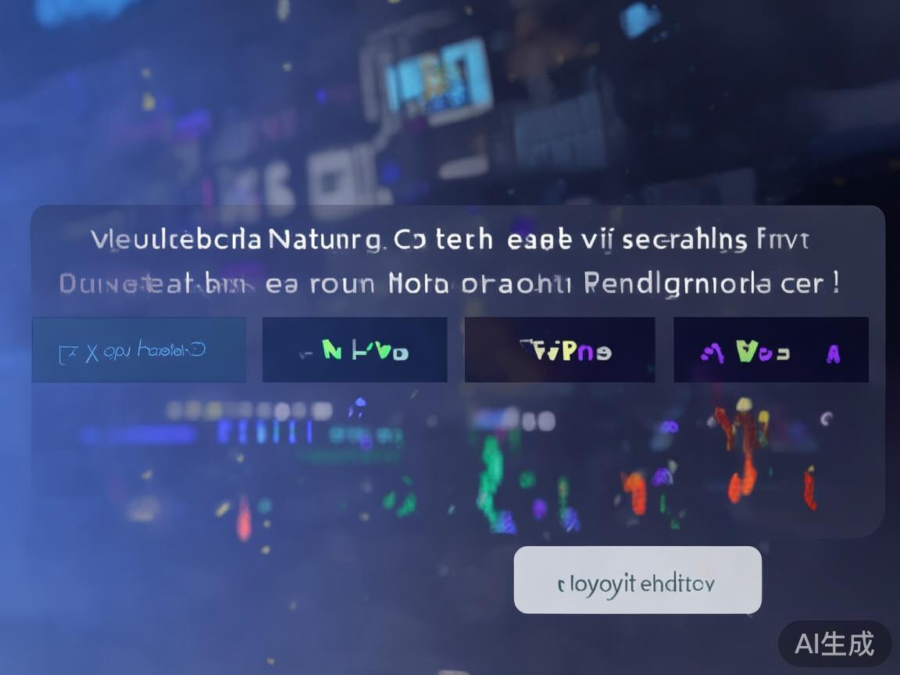This screenshot has height=675, width=900.
Task: Click the small crescent icon near red figures
Action: pos(827,419)
